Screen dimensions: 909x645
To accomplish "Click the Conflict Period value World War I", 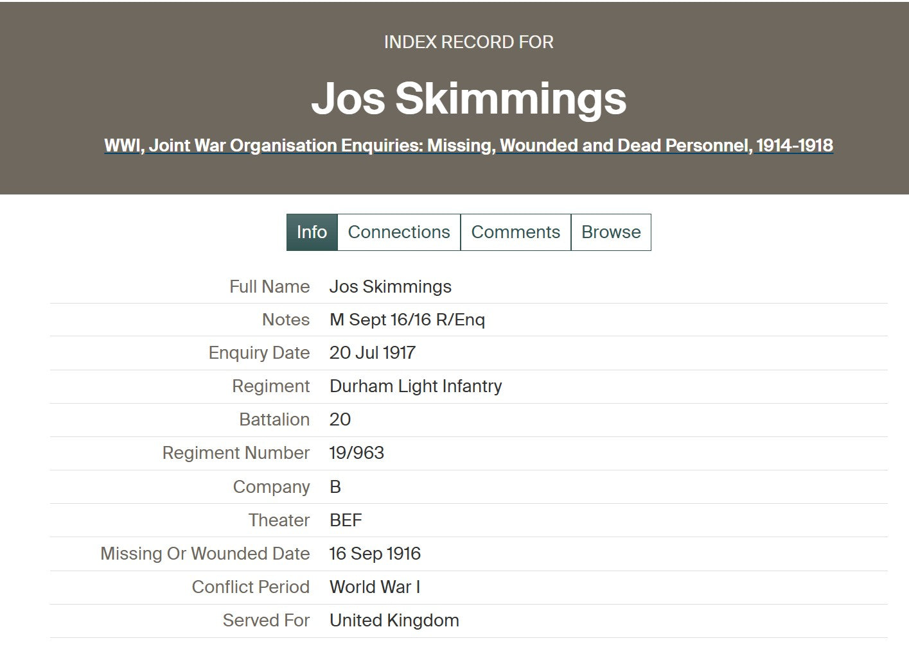I will 375,587.
